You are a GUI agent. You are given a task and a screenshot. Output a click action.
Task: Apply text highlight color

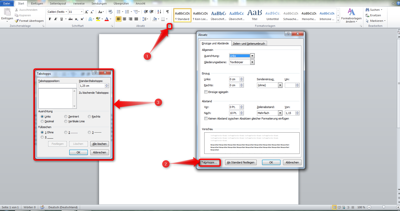point(98,19)
